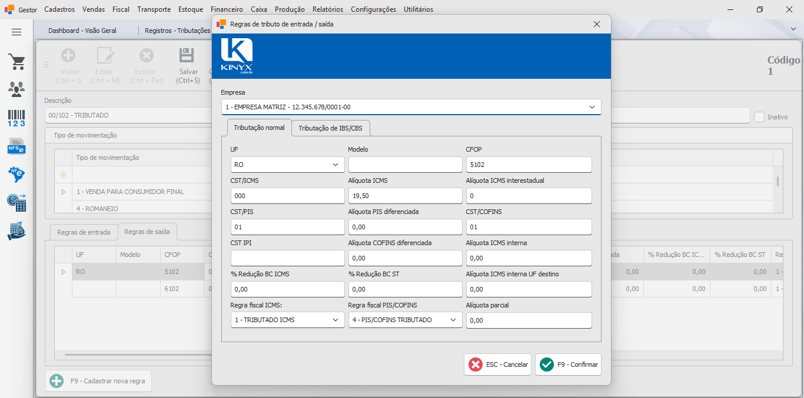The height and width of the screenshot is (398, 804).
Task: Open the cash register sidebar icon
Action: (x=16, y=203)
